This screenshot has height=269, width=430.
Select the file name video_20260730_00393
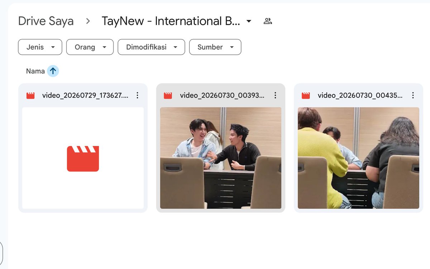point(222,95)
